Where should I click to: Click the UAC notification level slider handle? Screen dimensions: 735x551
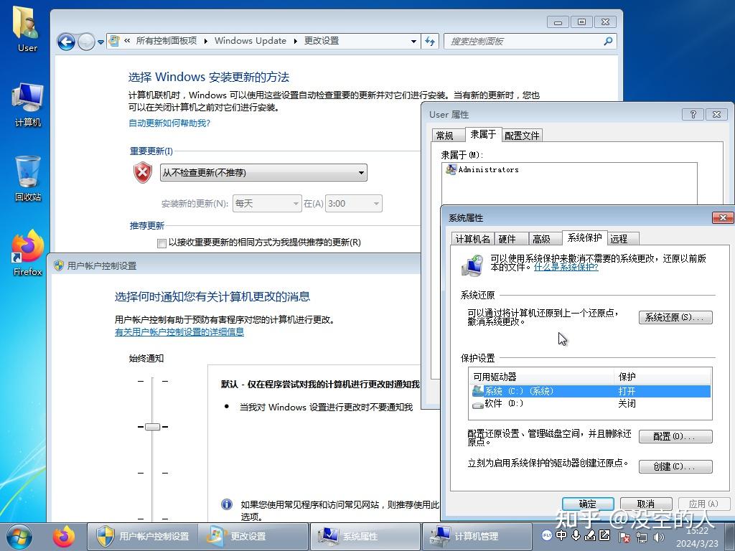(152, 426)
